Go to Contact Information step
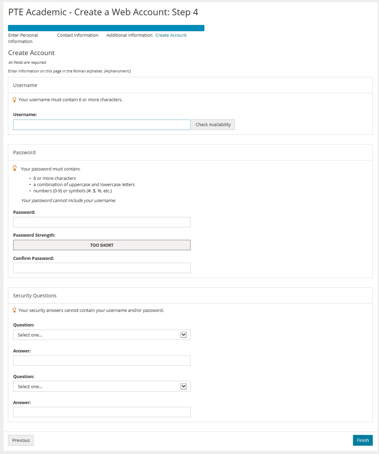 [78, 35]
